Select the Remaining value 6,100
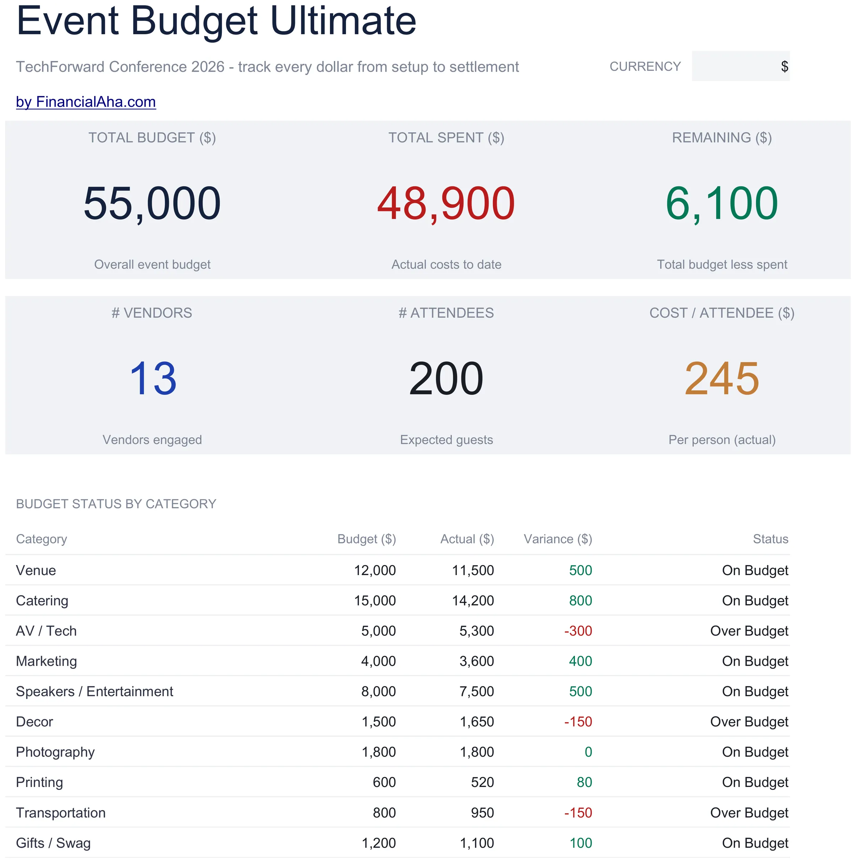856x863 pixels. 722,204
